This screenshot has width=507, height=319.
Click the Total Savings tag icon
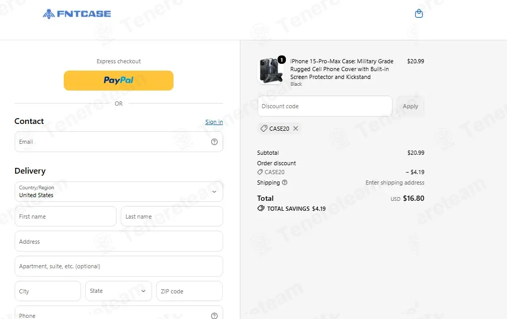[x=261, y=208]
